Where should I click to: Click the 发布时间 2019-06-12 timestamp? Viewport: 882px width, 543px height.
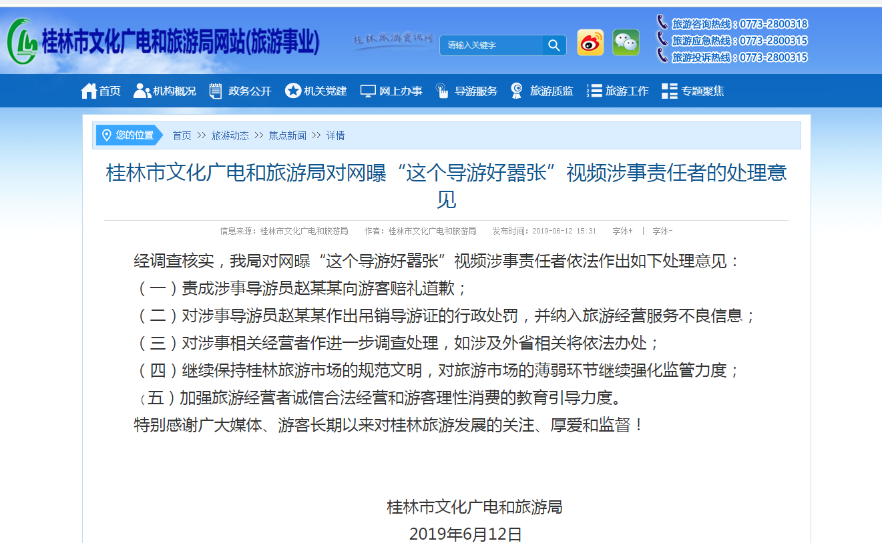click(x=544, y=231)
